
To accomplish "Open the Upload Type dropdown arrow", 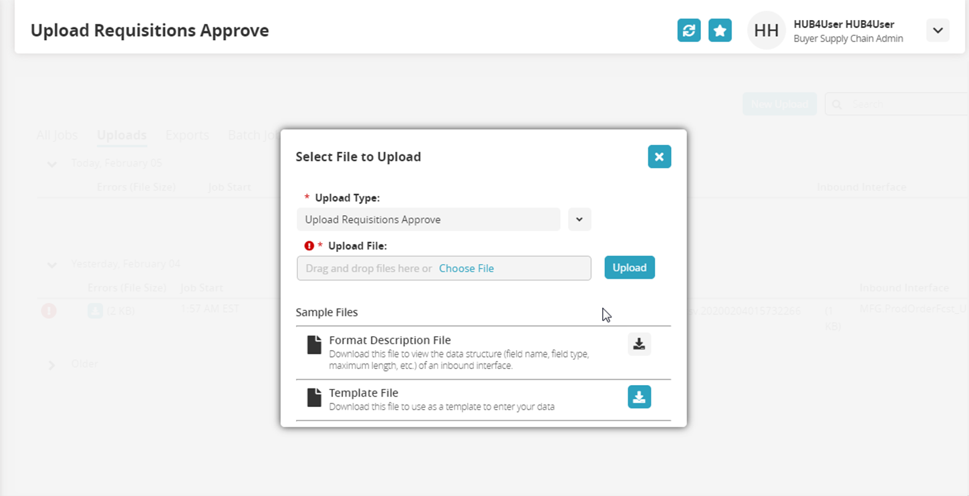I will [579, 219].
